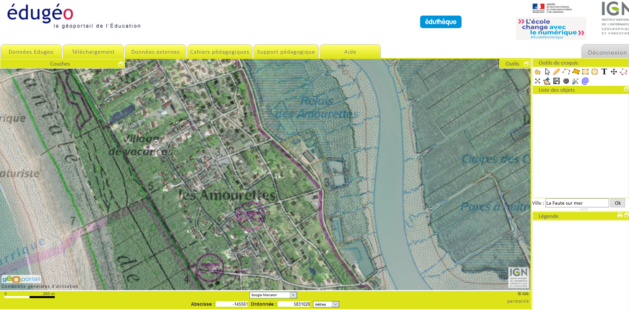Select the polyline drawing tool
The height and width of the screenshot is (310, 629).
[x=566, y=72]
